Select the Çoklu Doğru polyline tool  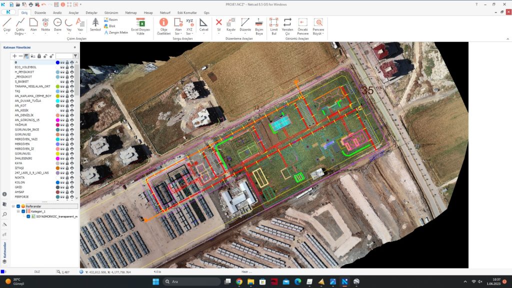click(x=20, y=26)
